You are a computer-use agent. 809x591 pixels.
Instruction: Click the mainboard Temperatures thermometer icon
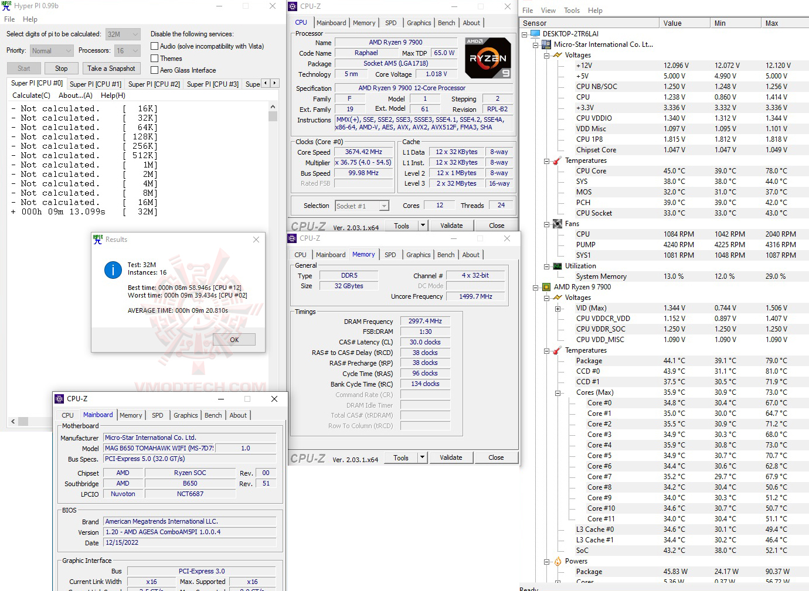(558, 160)
